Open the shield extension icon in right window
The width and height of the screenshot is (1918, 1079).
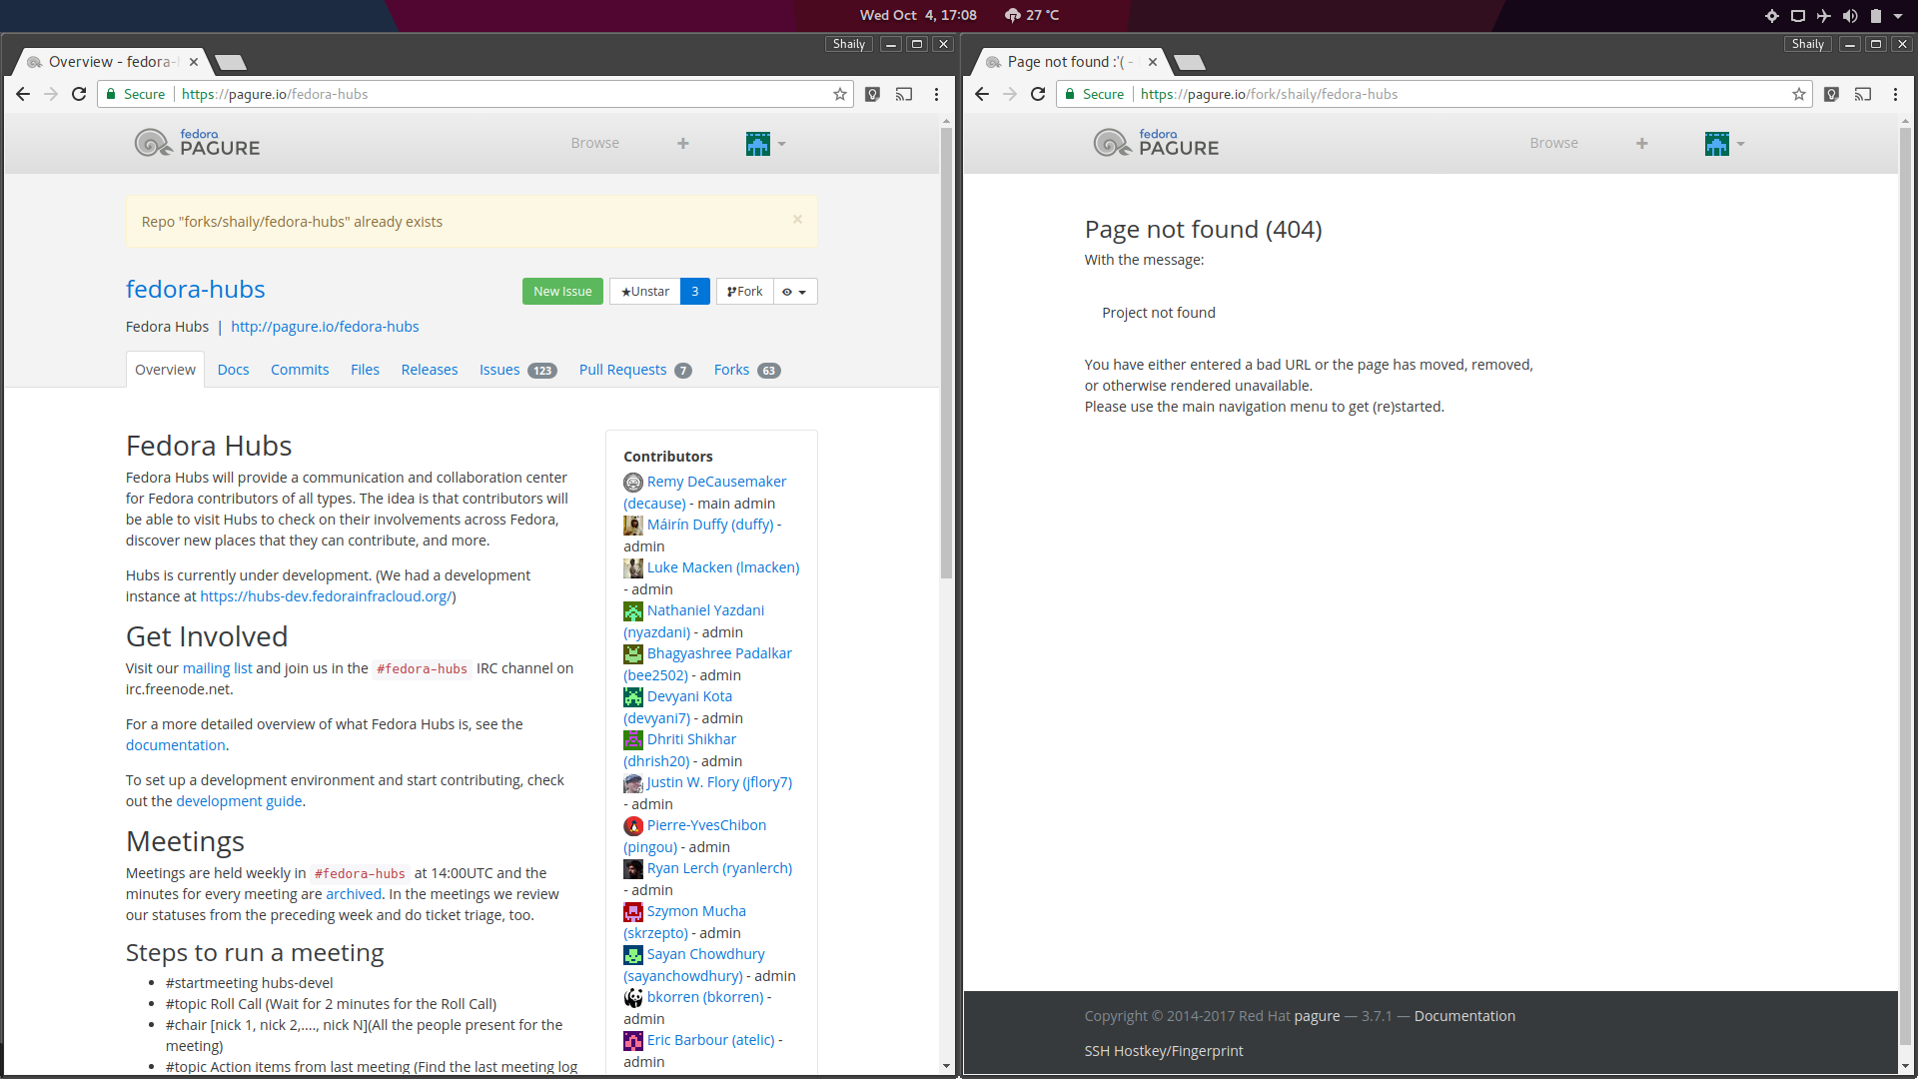(x=1831, y=94)
